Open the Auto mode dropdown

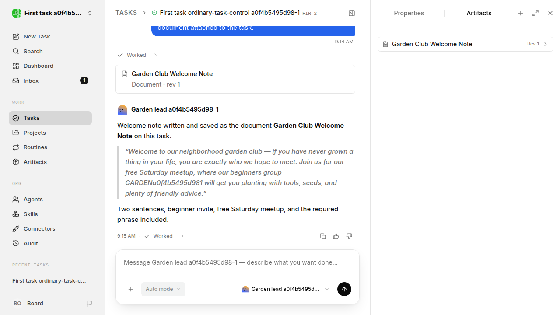(163, 289)
